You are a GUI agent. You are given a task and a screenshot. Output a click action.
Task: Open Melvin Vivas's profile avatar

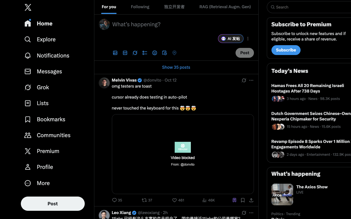point(104,83)
